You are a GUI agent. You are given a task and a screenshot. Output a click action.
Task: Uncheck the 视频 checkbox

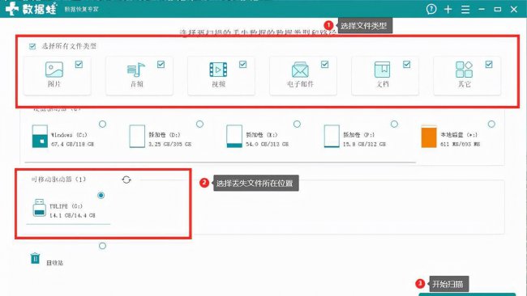coord(243,65)
